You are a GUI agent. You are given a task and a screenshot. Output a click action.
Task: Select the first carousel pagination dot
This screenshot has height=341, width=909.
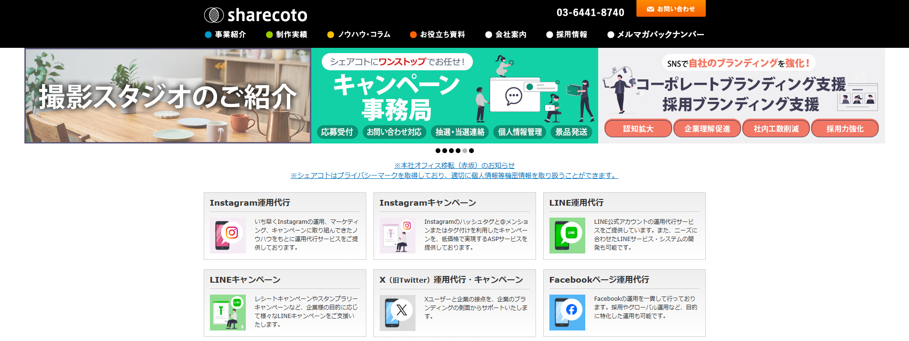click(x=438, y=151)
